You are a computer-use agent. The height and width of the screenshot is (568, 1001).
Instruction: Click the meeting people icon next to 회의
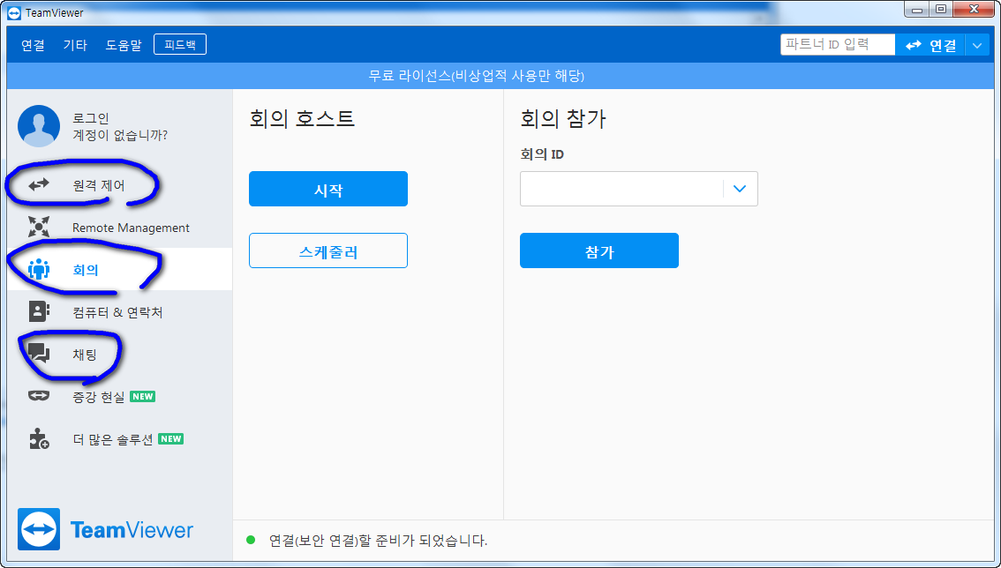[39, 269]
